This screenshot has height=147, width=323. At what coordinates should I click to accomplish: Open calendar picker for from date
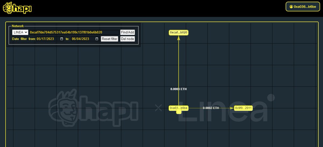click(x=62, y=39)
